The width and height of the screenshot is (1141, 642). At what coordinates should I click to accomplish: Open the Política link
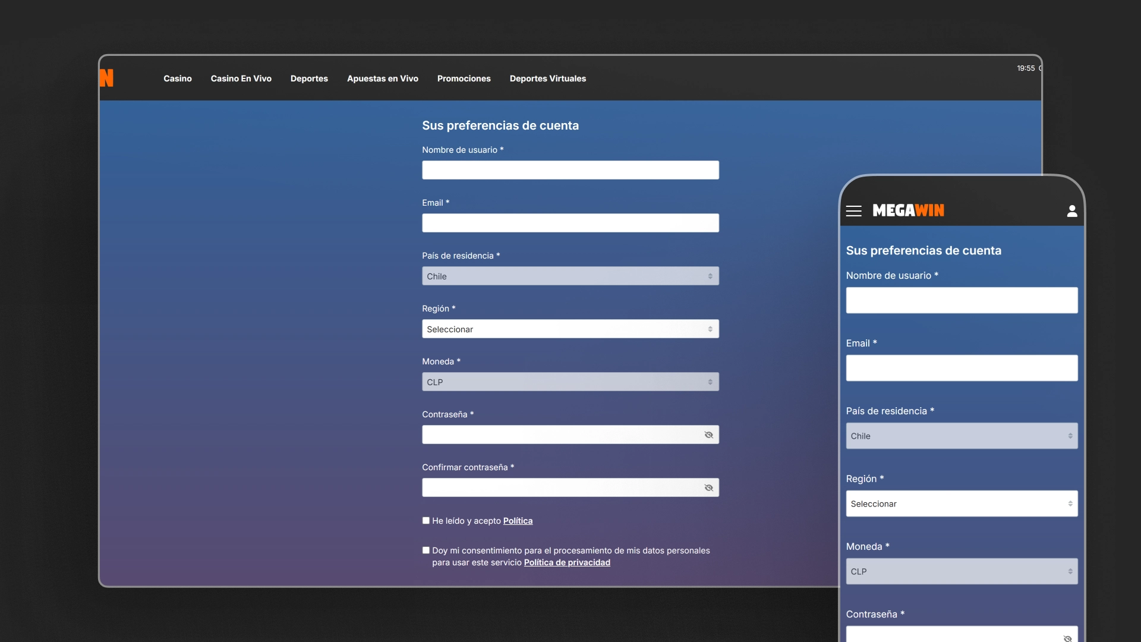(x=518, y=521)
